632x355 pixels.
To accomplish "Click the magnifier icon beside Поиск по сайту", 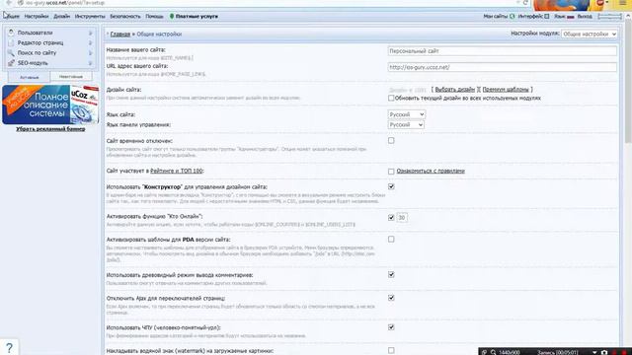I will 11,52.
